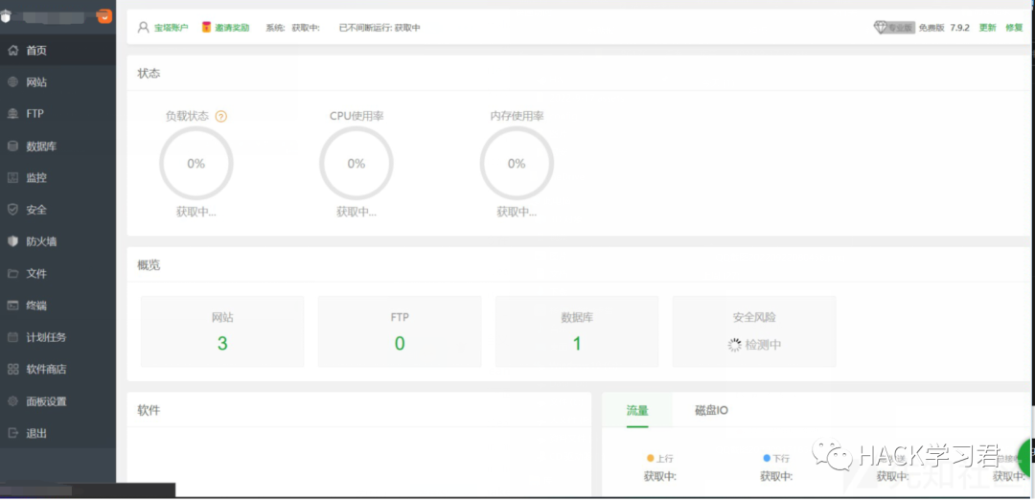Click the FTP icon in sidebar
Viewport: 1035px width, 501px height.
point(12,114)
